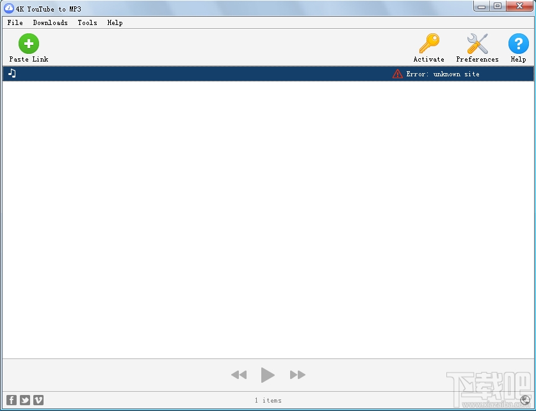Click the '1 items' status text
The image size is (536, 411).
(x=268, y=400)
